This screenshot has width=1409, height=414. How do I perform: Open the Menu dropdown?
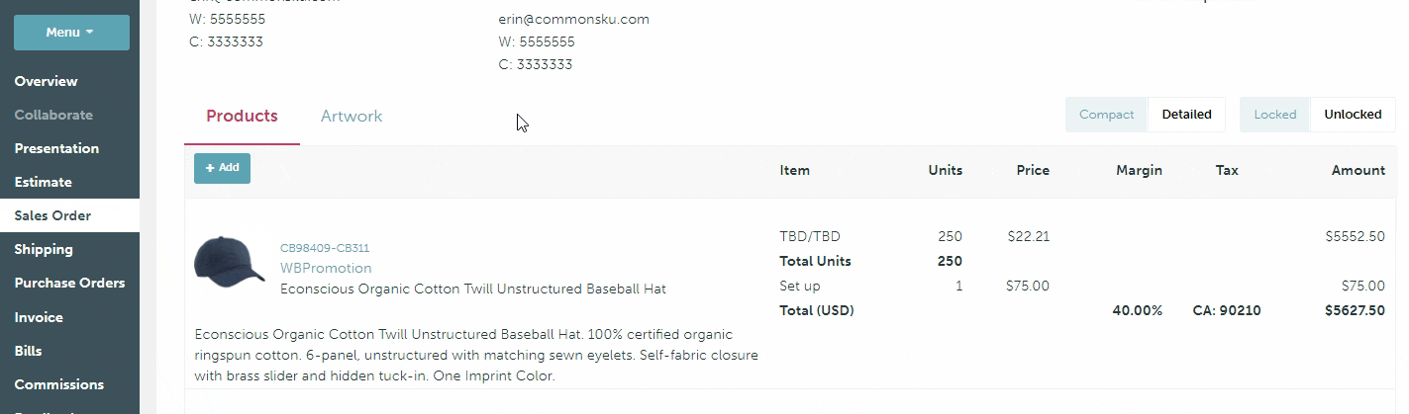71,33
